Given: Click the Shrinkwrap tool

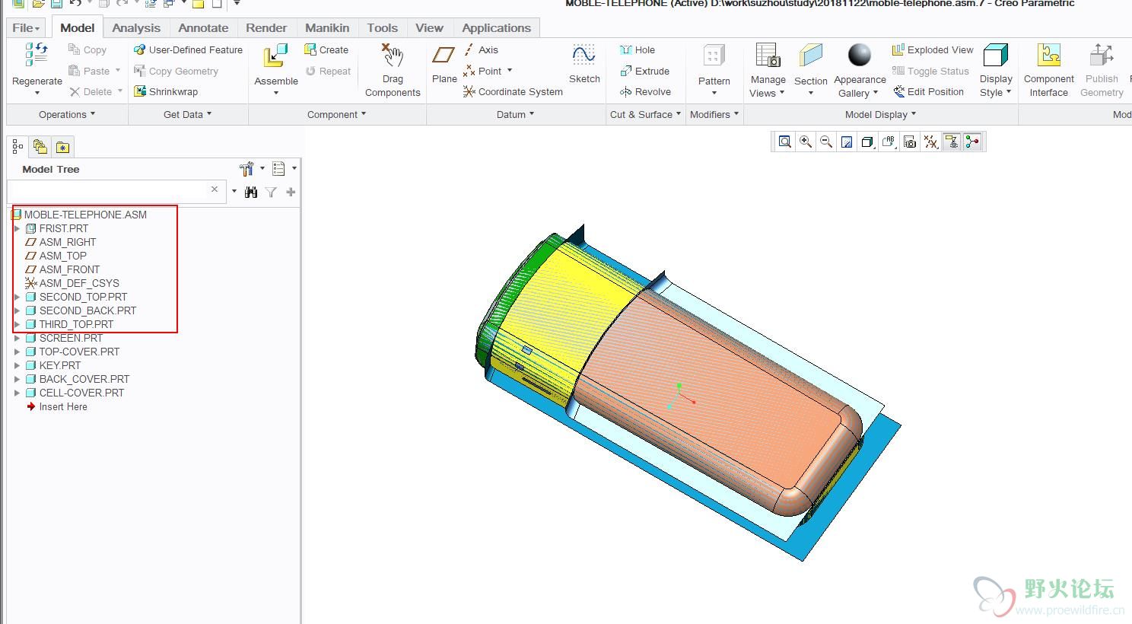Looking at the screenshot, I should (166, 91).
